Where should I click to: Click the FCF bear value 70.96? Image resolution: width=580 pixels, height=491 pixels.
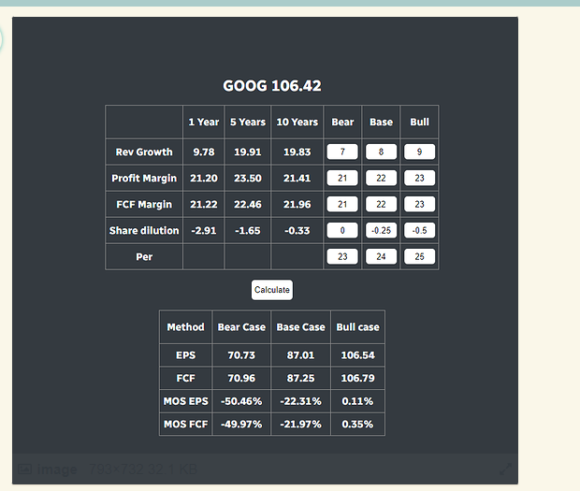pos(241,378)
